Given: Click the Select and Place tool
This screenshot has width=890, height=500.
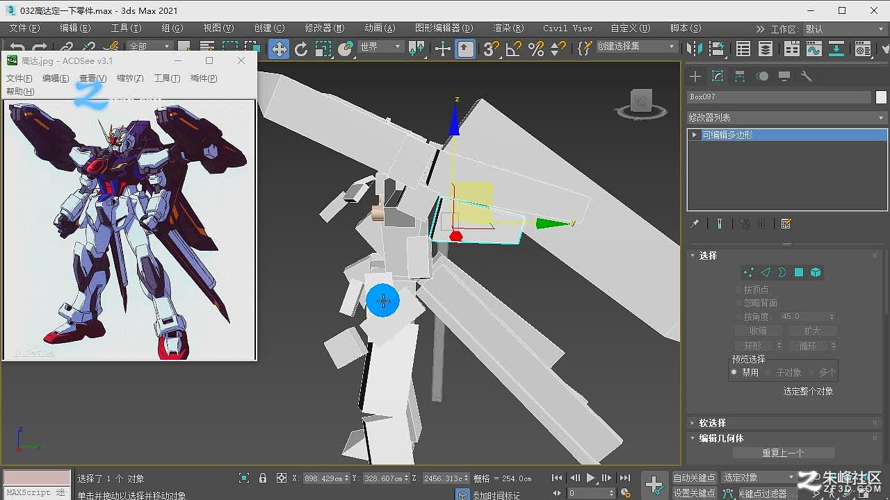Looking at the screenshot, I should click(346, 49).
